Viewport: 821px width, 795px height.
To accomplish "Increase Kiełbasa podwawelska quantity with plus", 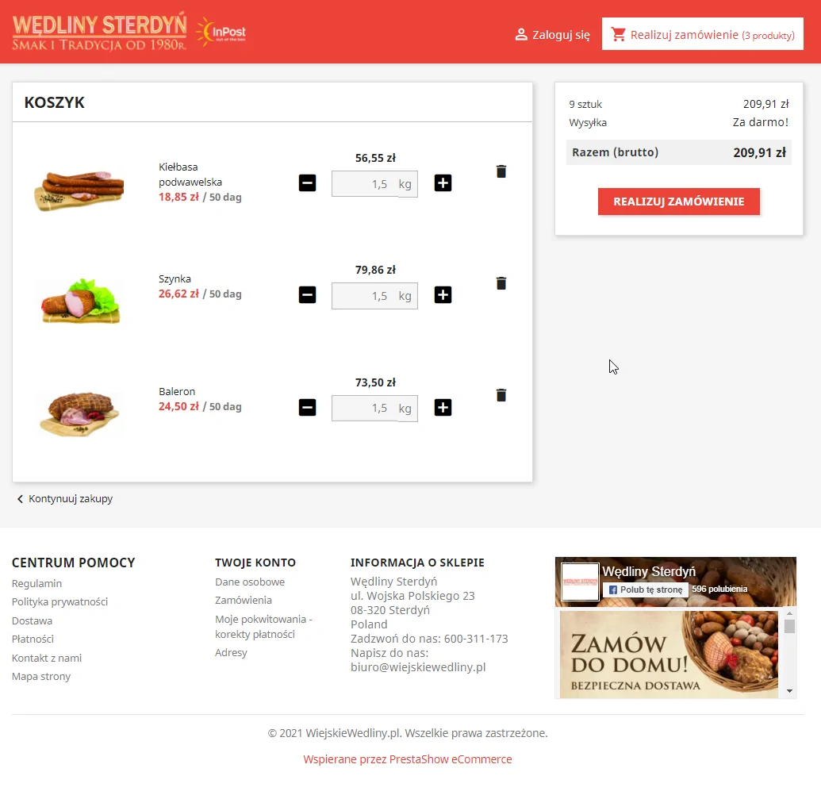I will (443, 183).
